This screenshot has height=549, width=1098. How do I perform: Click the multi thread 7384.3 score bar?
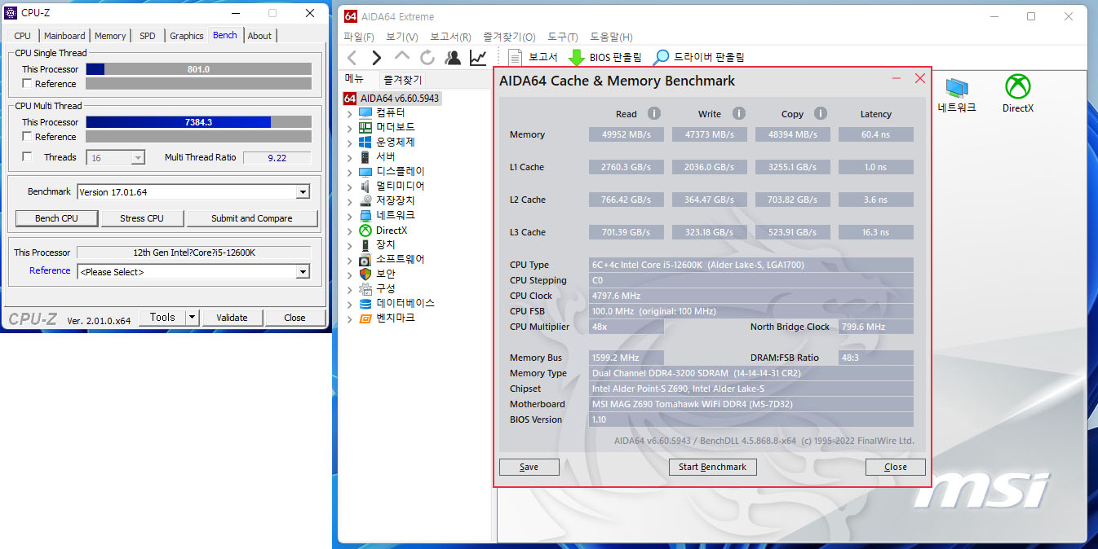point(198,122)
